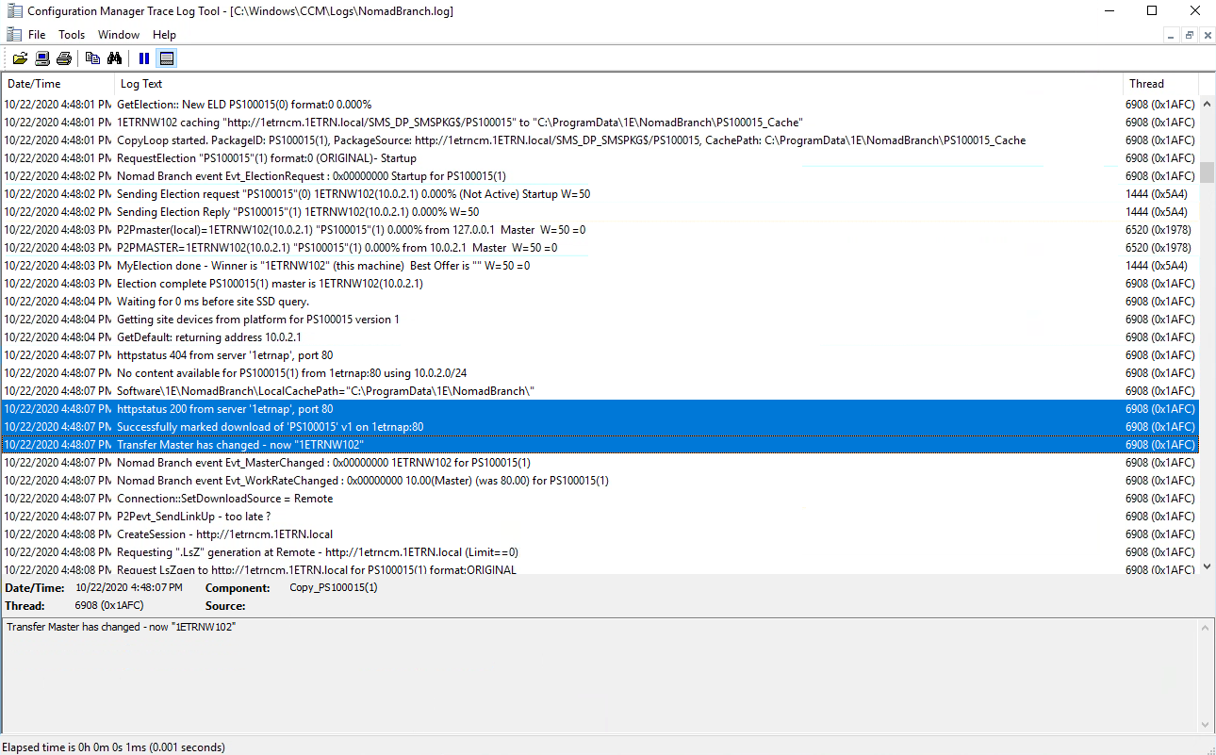This screenshot has width=1216, height=755.
Task: Click the Thread column header
Action: click(1159, 84)
